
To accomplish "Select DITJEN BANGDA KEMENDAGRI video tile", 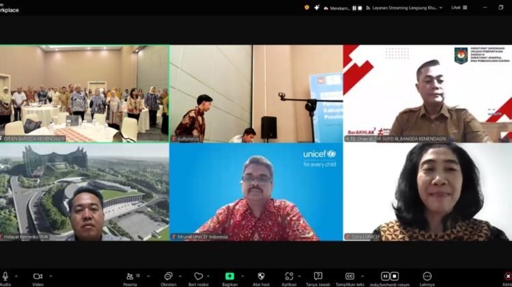I will pyautogui.click(x=84, y=94).
